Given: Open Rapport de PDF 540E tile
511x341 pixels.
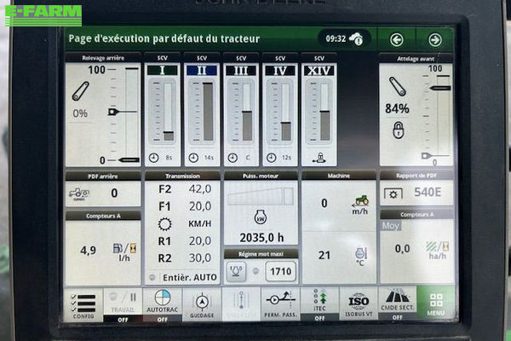Looking at the screenshot, I should 416,188.
